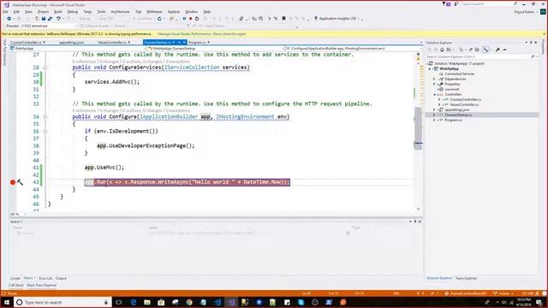Viewport: 548px width, 308px height.
Task: Open the ReSharper menu
Action: tap(154, 11)
